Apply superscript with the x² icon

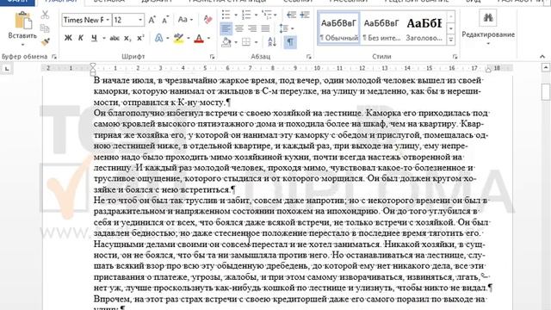(x=140, y=38)
